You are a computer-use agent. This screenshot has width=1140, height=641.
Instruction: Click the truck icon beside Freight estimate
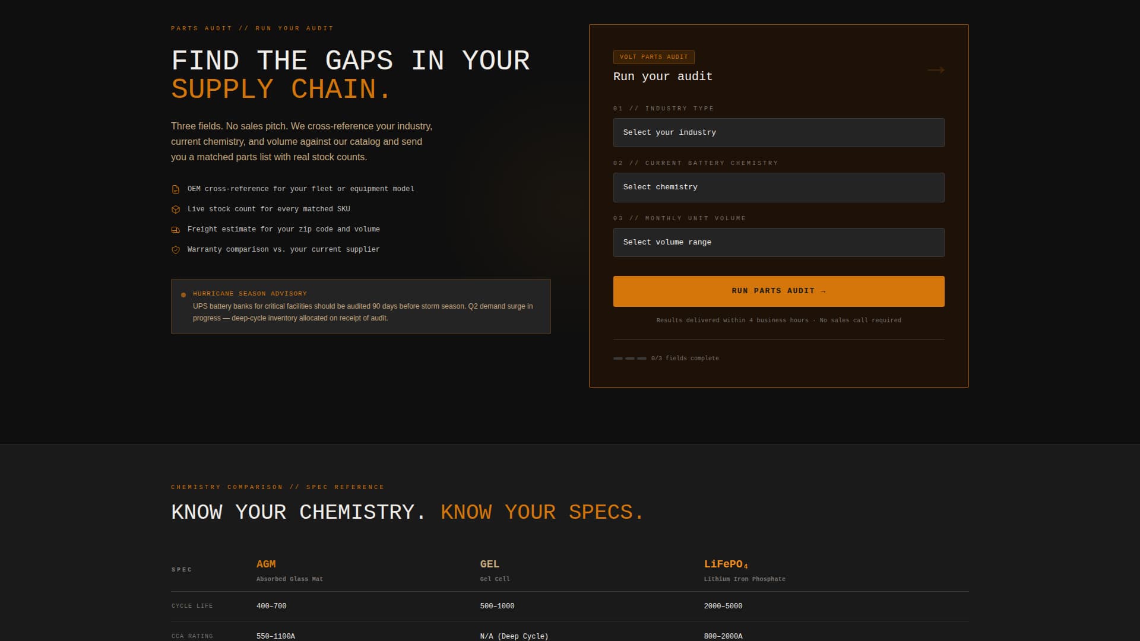pos(176,230)
